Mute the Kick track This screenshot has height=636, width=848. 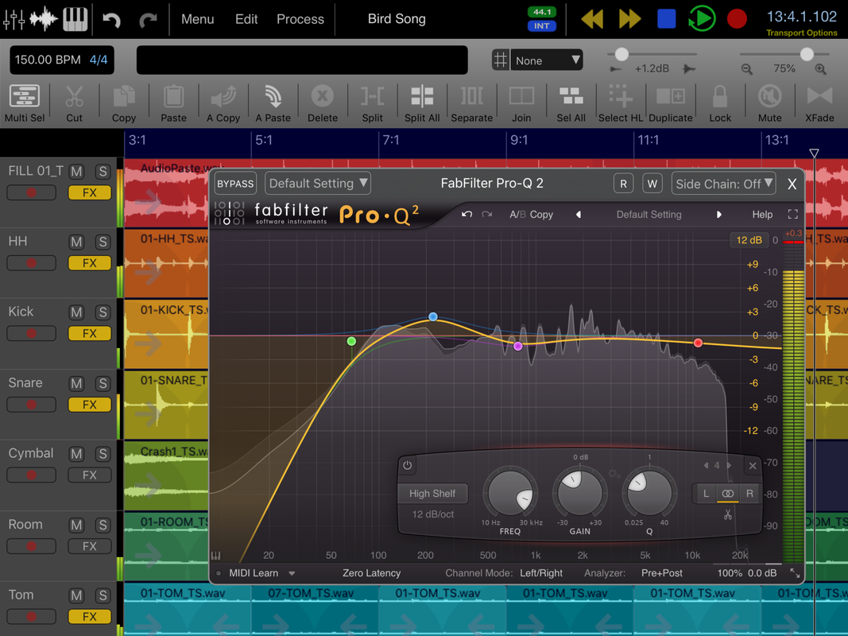pyautogui.click(x=76, y=312)
